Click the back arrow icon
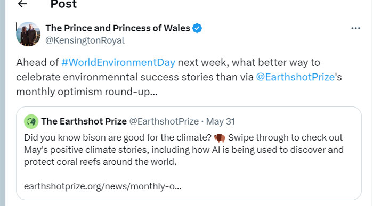Screen dimensions: 373x206 22,4
